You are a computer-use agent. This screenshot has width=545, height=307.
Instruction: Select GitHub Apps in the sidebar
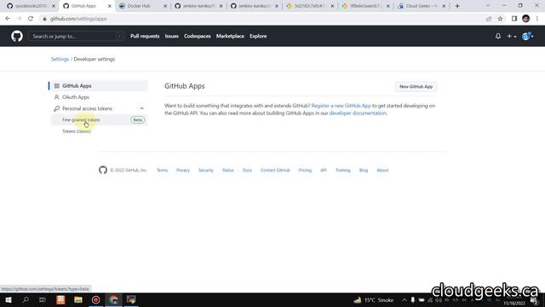coord(99,85)
